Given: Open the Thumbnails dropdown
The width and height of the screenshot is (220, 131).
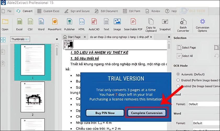Looking at the screenshot, I should (x=20, y=39).
